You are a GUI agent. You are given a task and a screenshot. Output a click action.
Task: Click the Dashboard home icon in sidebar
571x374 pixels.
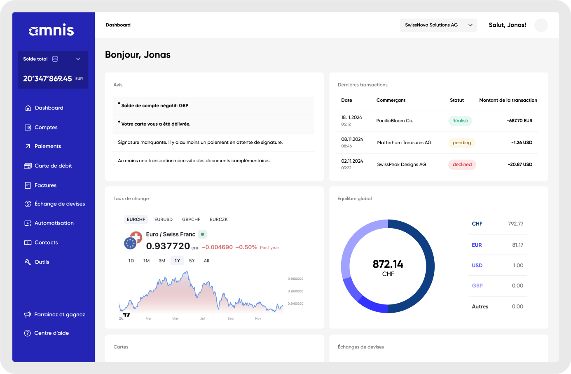pyautogui.click(x=28, y=108)
